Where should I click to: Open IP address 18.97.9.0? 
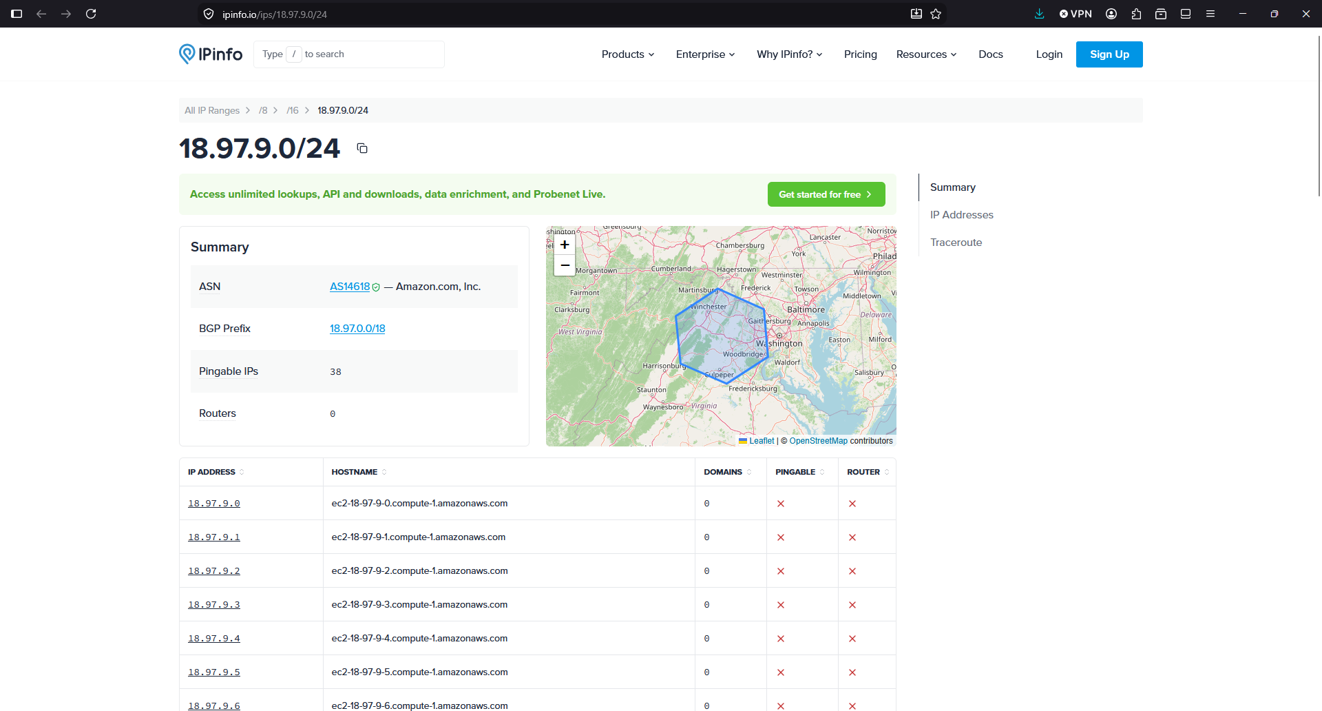pos(214,504)
